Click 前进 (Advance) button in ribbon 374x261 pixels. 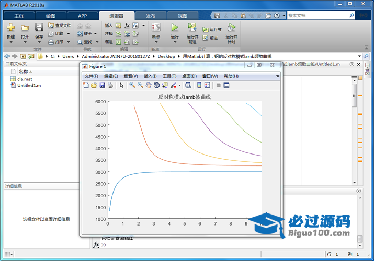pos(210,38)
